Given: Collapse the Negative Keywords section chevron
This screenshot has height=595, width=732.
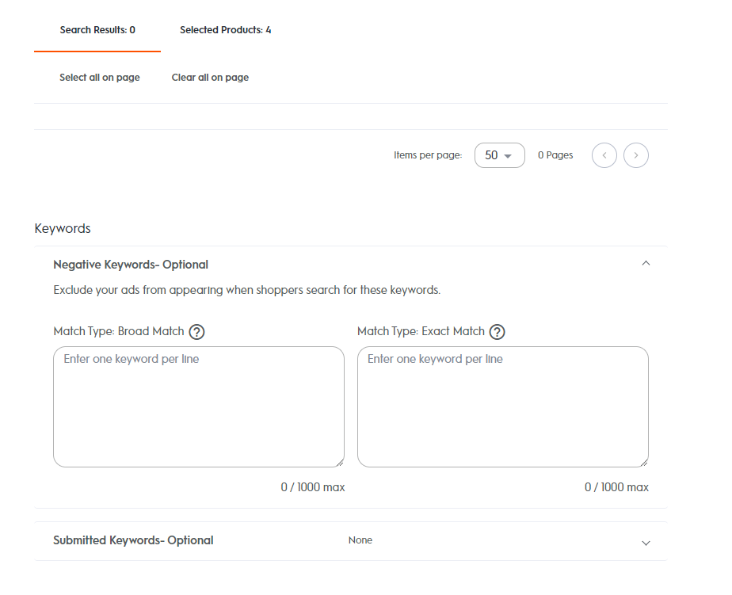Looking at the screenshot, I should click(646, 263).
